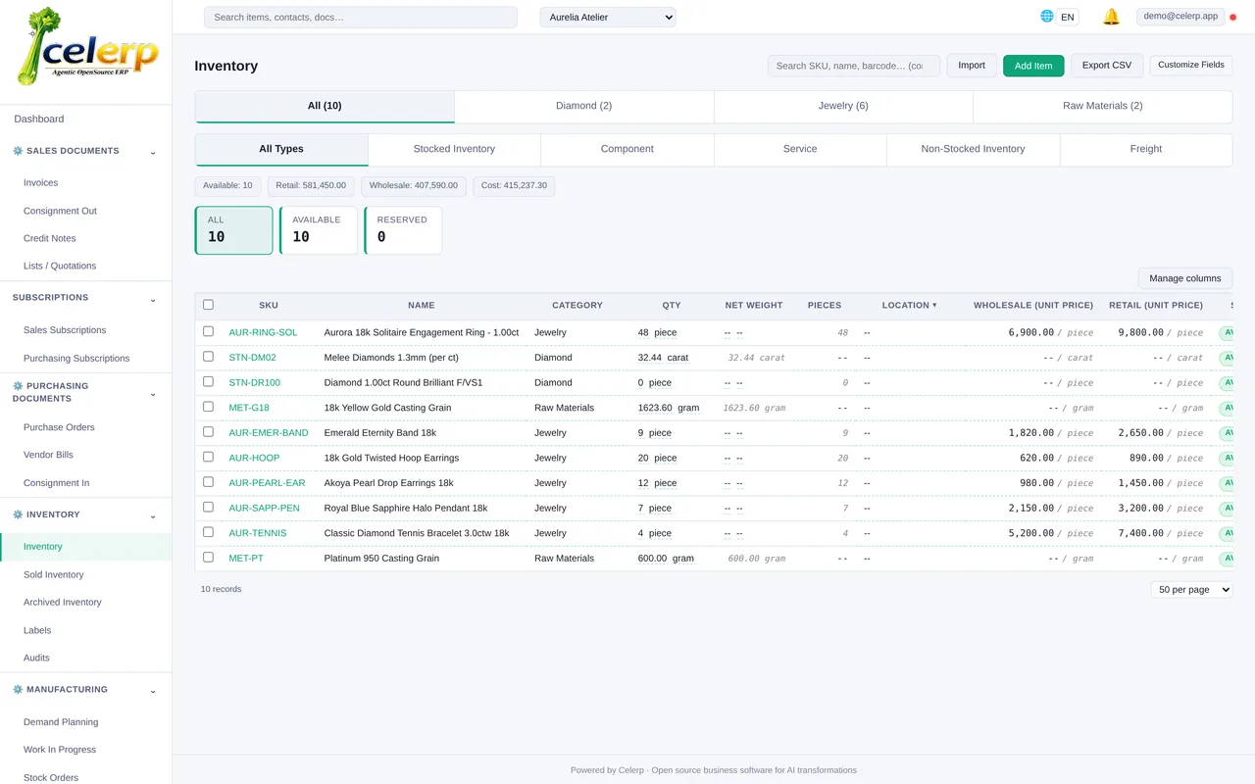Image resolution: width=1255 pixels, height=784 pixels.
Task: Switch to the Jewelry (6) tab
Action: click(843, 106)
